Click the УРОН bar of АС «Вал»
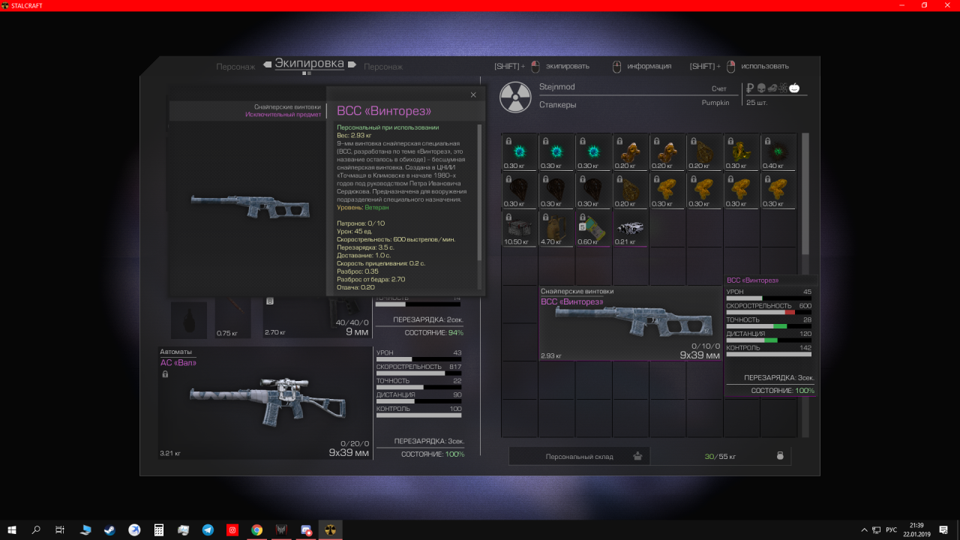 [418, 359]
